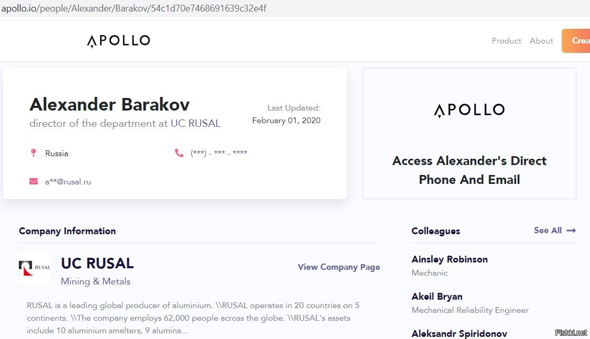
Task: Open Akeil Bryan colleague profile
Action: point(437,297)
